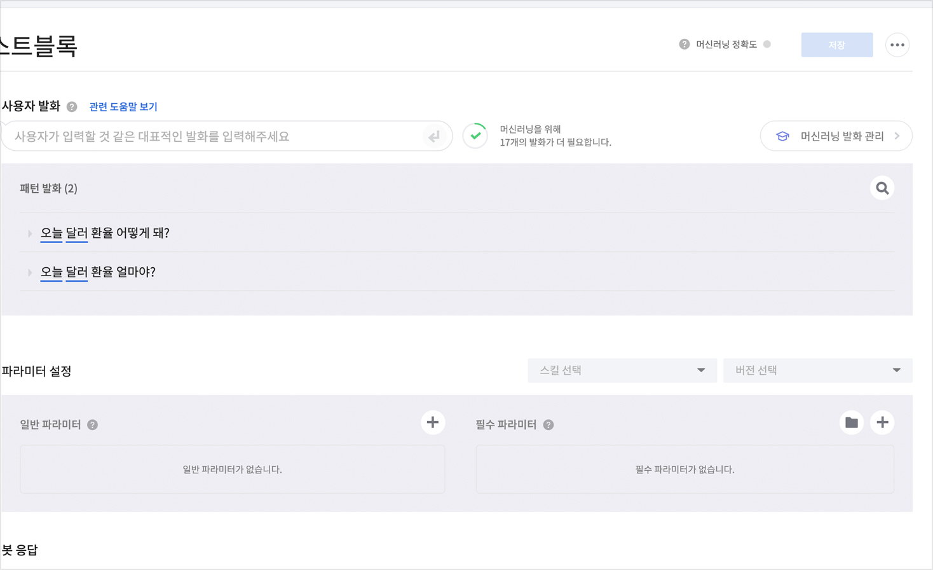Screen dimensions: 933x570
Task: Expand utterance '오늘 달러 환율 어떻게 돼?'
Action: 30,233
